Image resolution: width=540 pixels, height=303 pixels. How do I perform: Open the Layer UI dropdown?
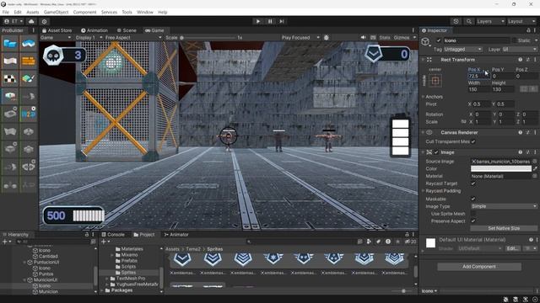[520, 50]
